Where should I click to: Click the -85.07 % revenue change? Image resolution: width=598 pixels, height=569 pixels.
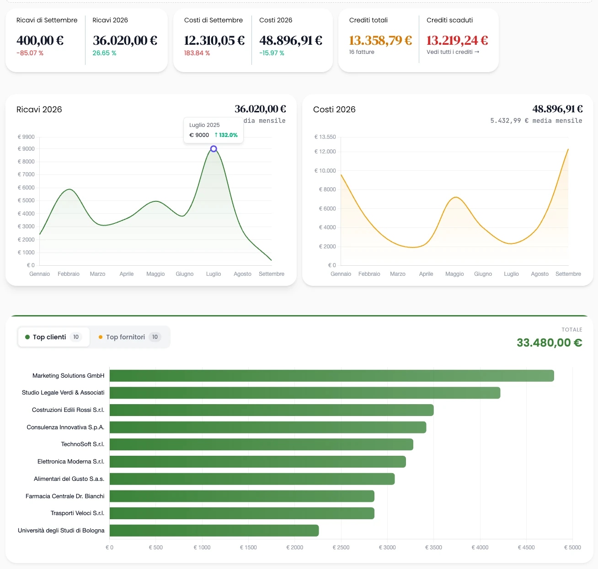[x=30, y=53]
